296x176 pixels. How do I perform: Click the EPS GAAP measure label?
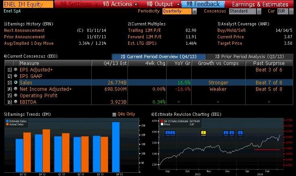[31, 76]
